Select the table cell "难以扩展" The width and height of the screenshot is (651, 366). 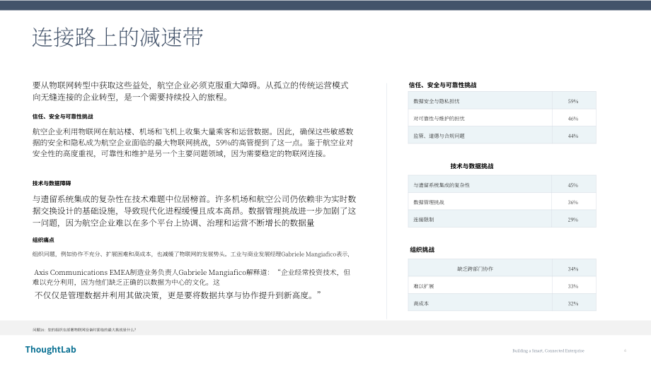coord(480,285)
